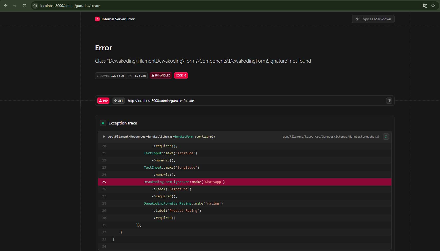The width and height of the screenshot is (440, 251).
Task: Click the red exclamation icon beside Internal Server Error
Action: click(x=97, y=19)
